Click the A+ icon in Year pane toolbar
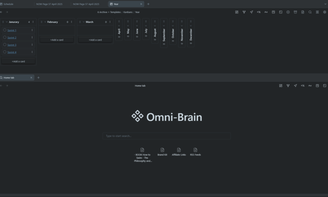Screen dimensions: 328x197 266,12
